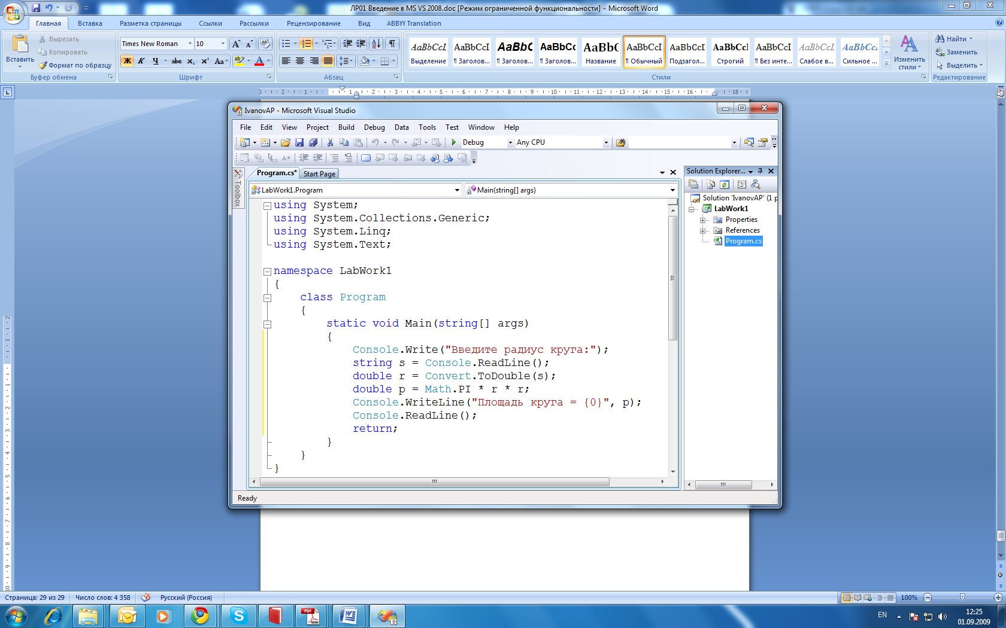
Task: Open the Build menu in Visual Studio
Action: (346, 127)
